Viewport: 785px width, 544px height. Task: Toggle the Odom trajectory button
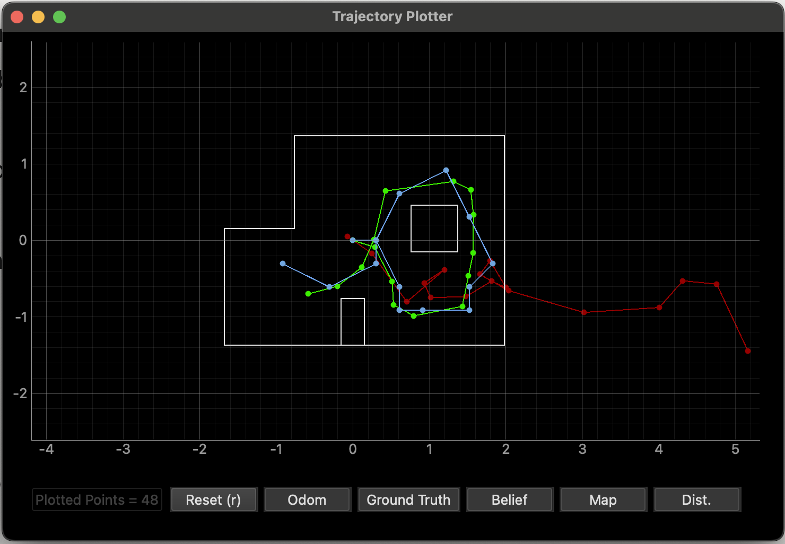tap(307, 499)
